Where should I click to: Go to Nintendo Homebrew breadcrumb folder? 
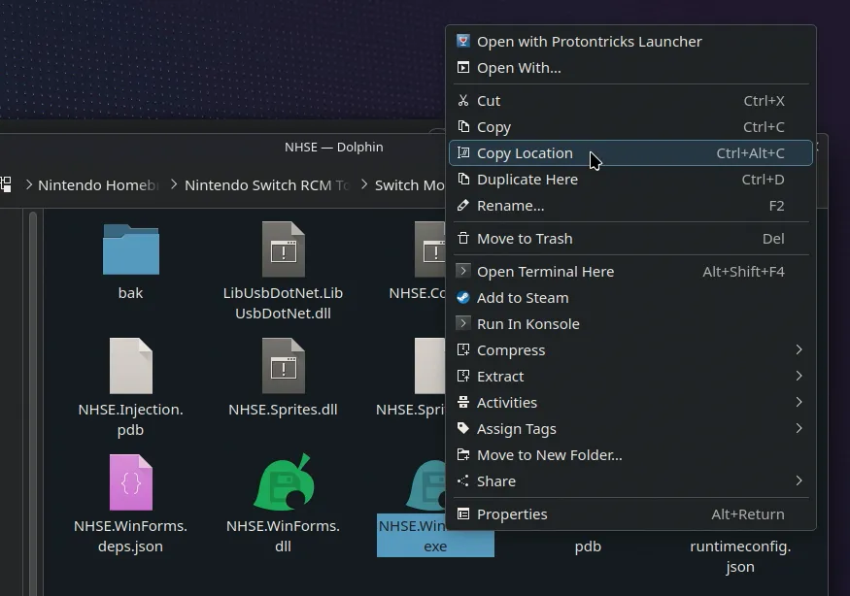tap(98, 185)
